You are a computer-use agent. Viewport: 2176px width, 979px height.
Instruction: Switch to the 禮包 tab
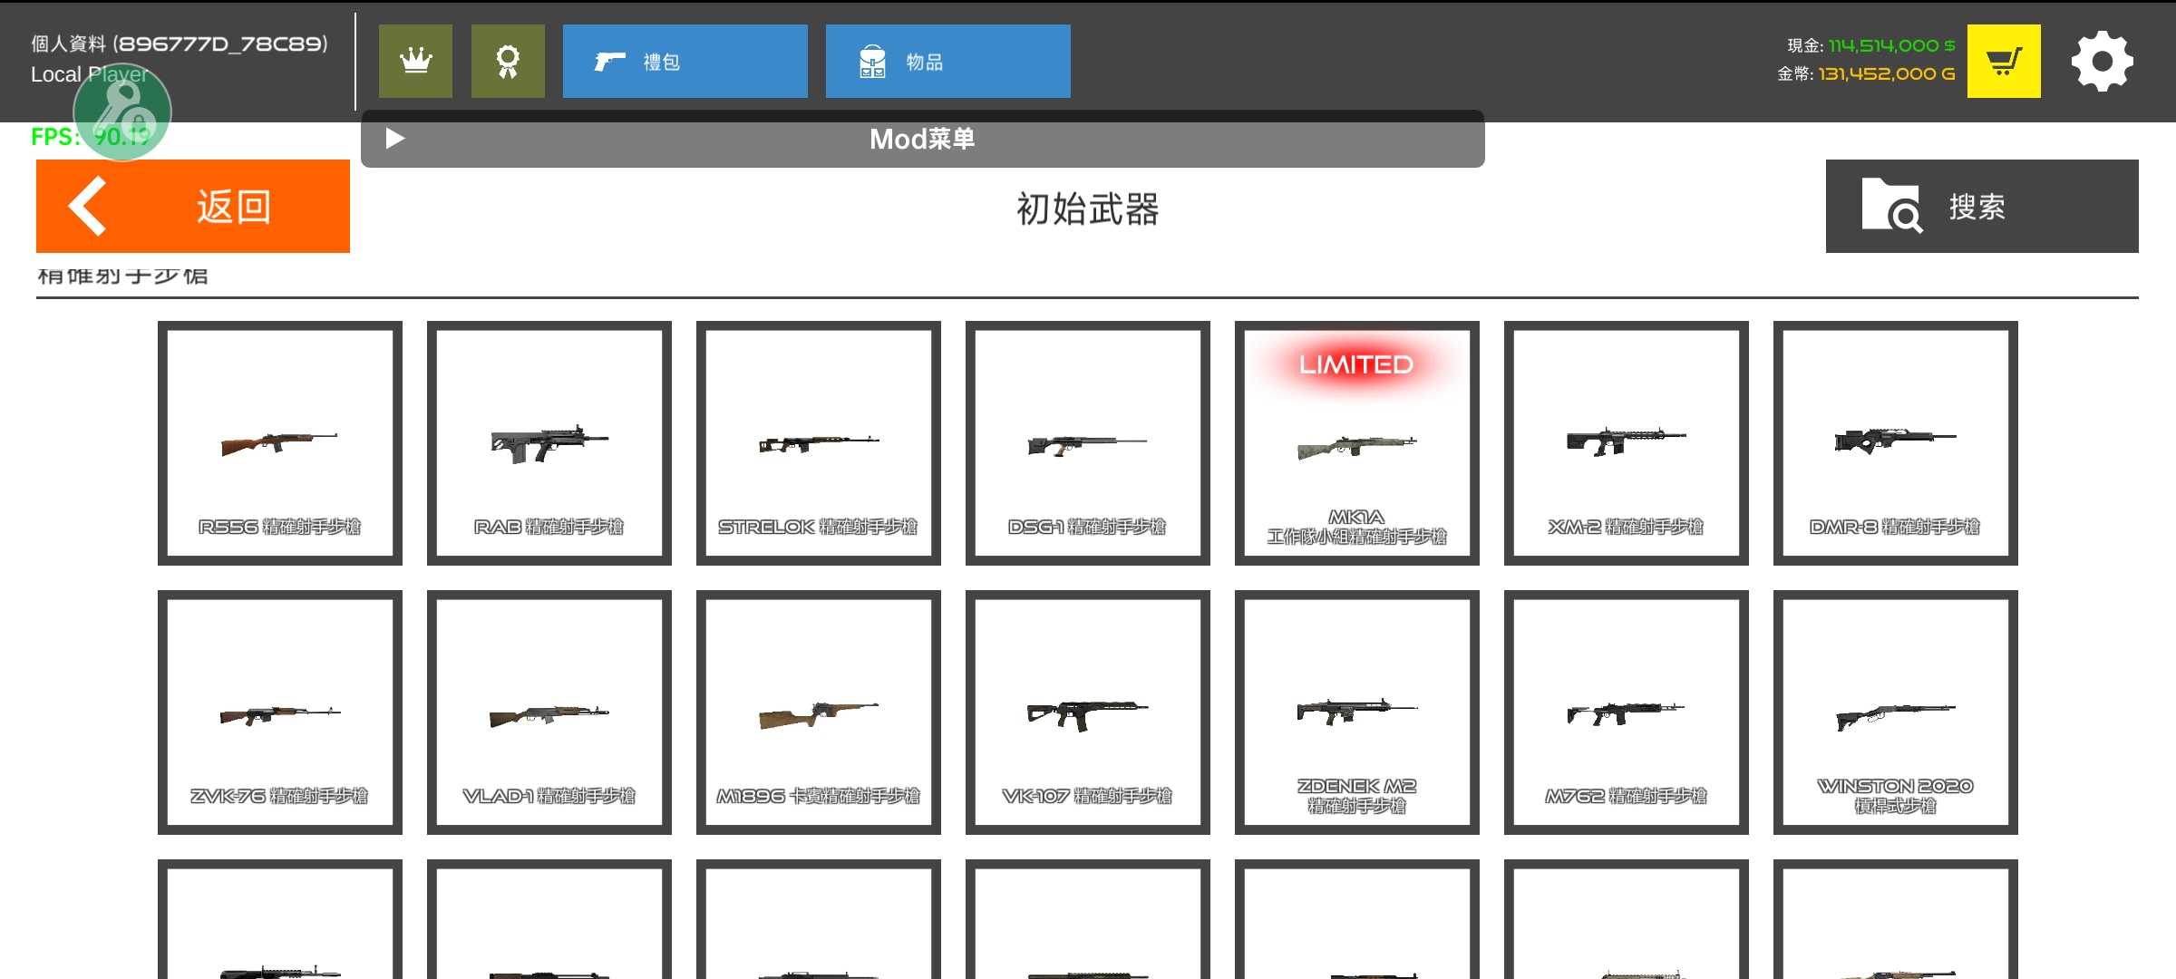click(685, 62)
